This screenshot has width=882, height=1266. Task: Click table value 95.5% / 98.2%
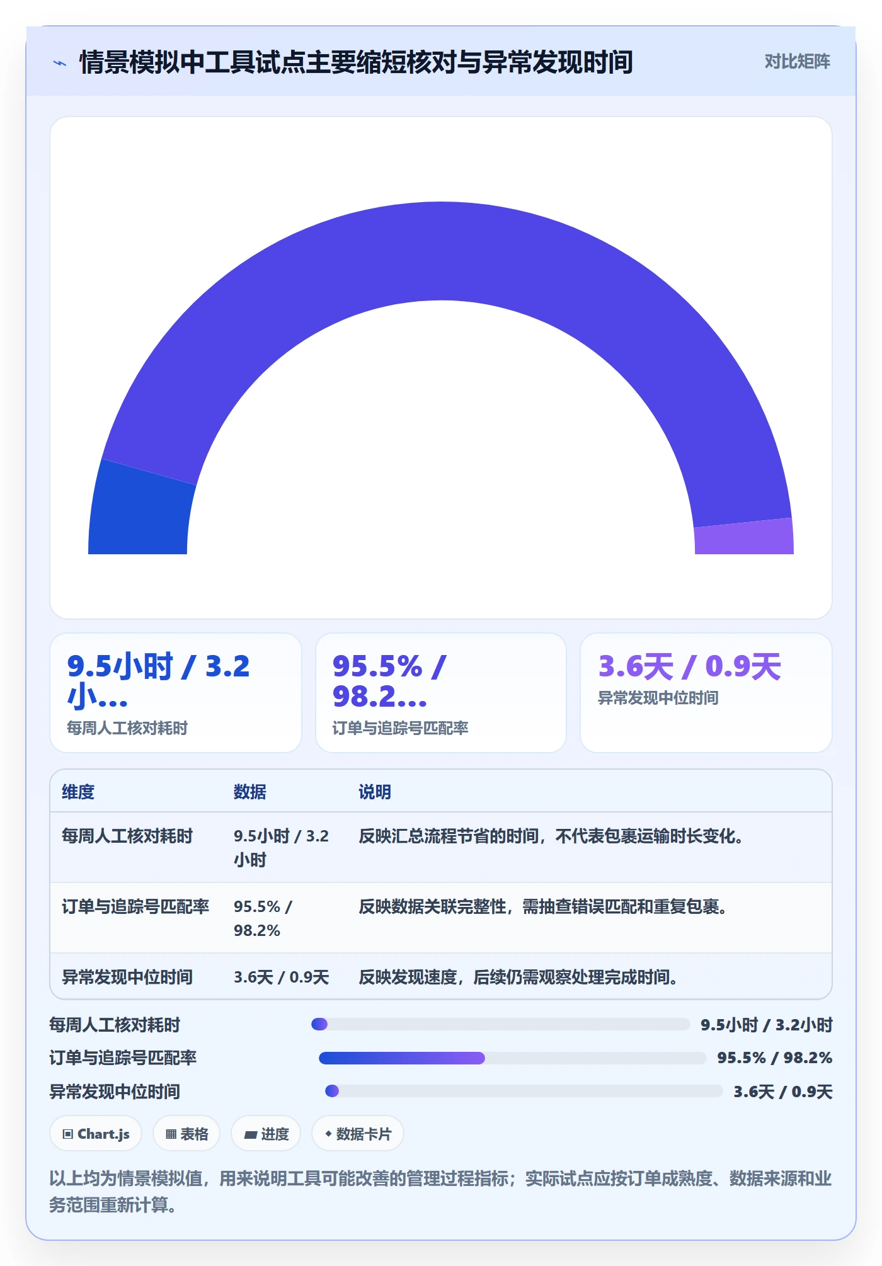point(263,918)
